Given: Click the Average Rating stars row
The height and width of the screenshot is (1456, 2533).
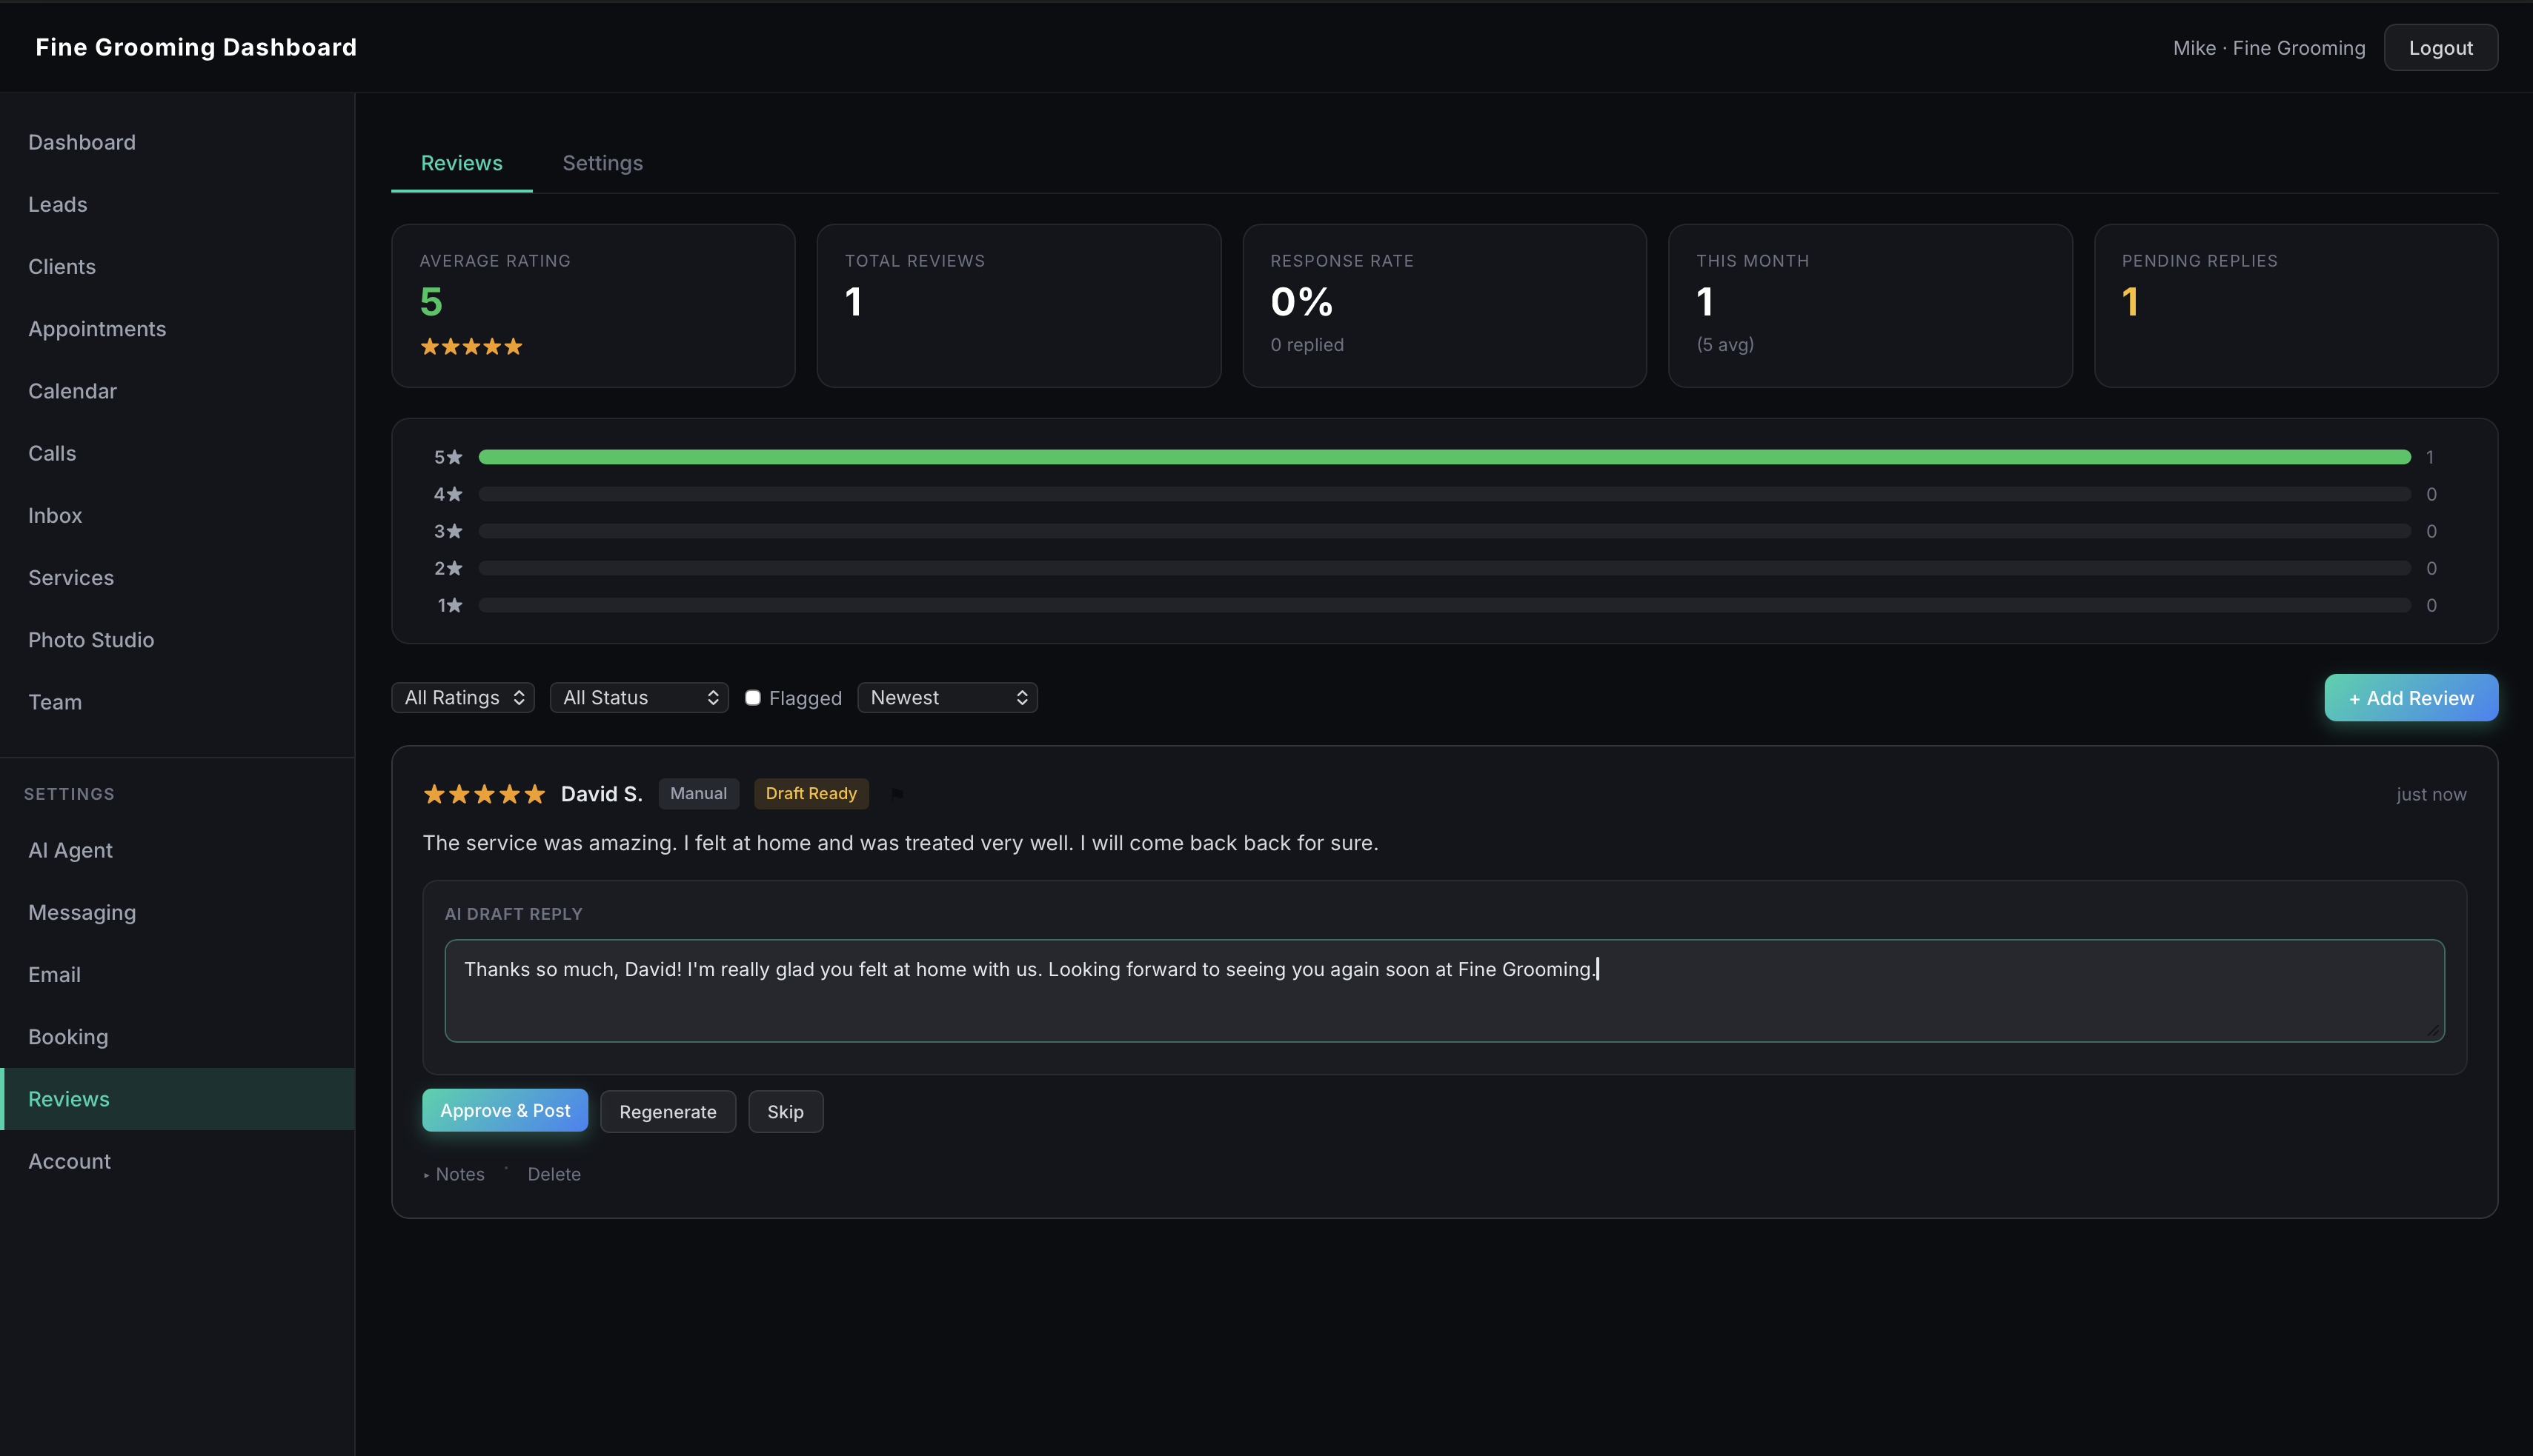Looking at the screenshot, I should 471,347.
